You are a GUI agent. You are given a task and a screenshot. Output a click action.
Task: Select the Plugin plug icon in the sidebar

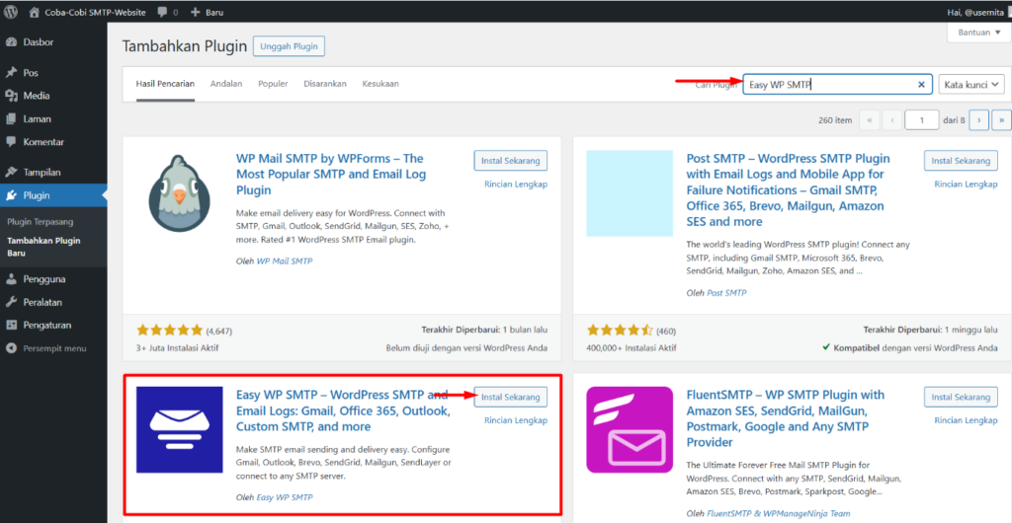(11, 195)
